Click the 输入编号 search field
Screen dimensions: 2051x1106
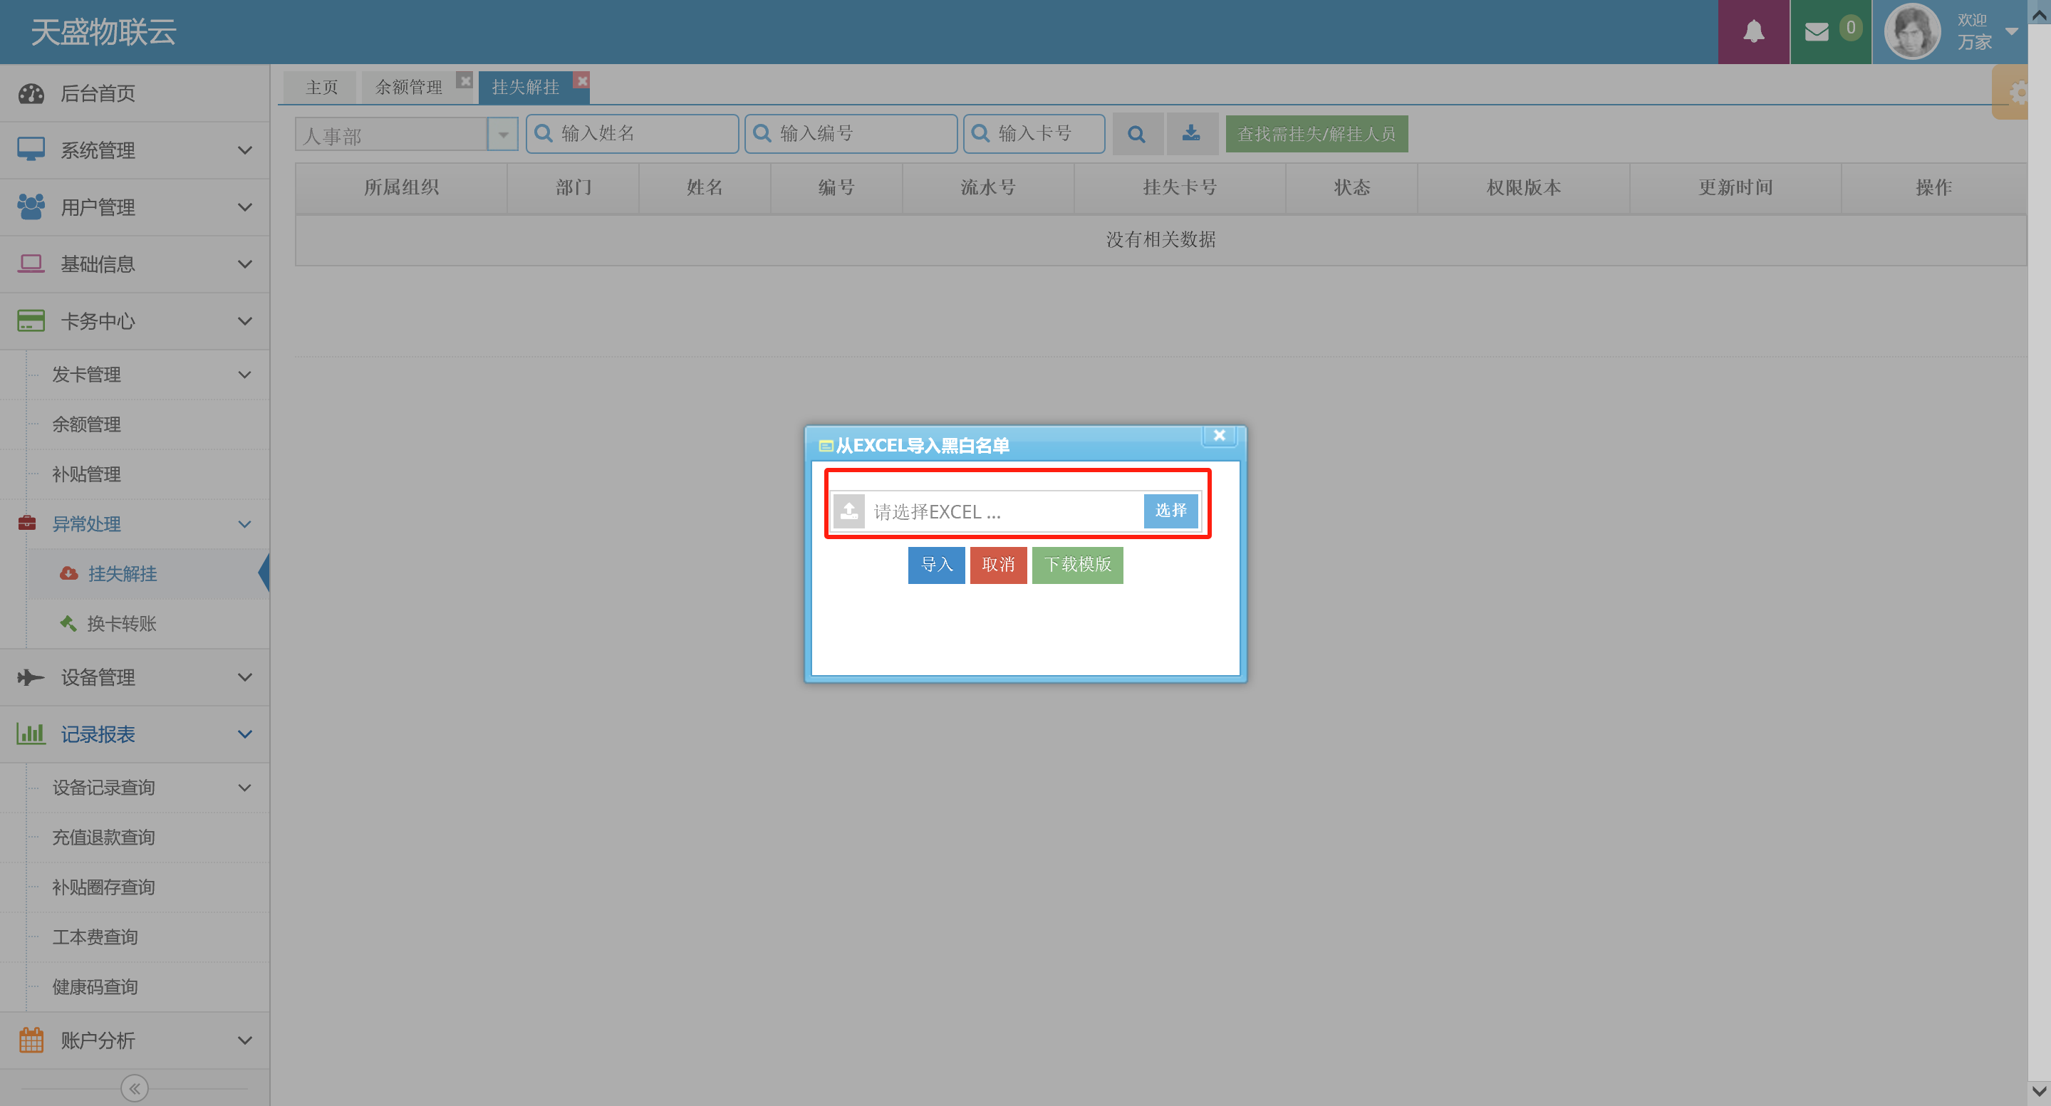coord(851,134)
